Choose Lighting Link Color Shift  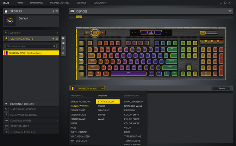point(131,115)
